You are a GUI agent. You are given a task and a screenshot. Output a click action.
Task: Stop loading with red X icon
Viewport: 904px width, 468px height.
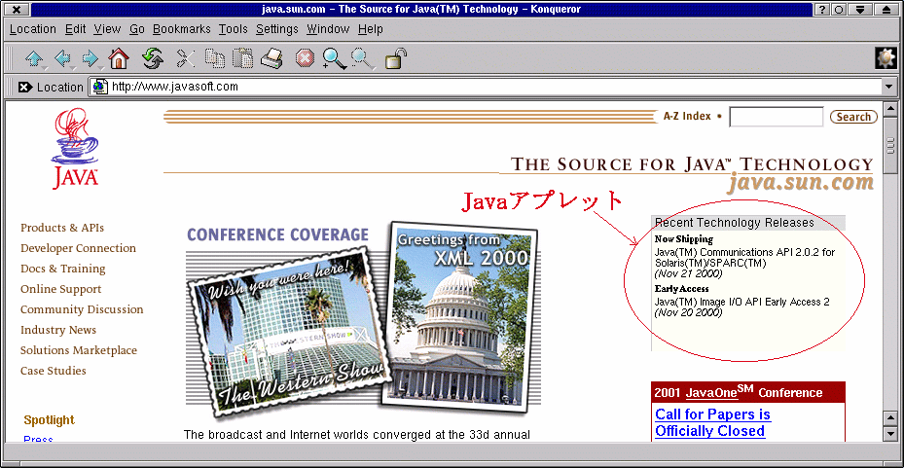(x=305, y=58)
